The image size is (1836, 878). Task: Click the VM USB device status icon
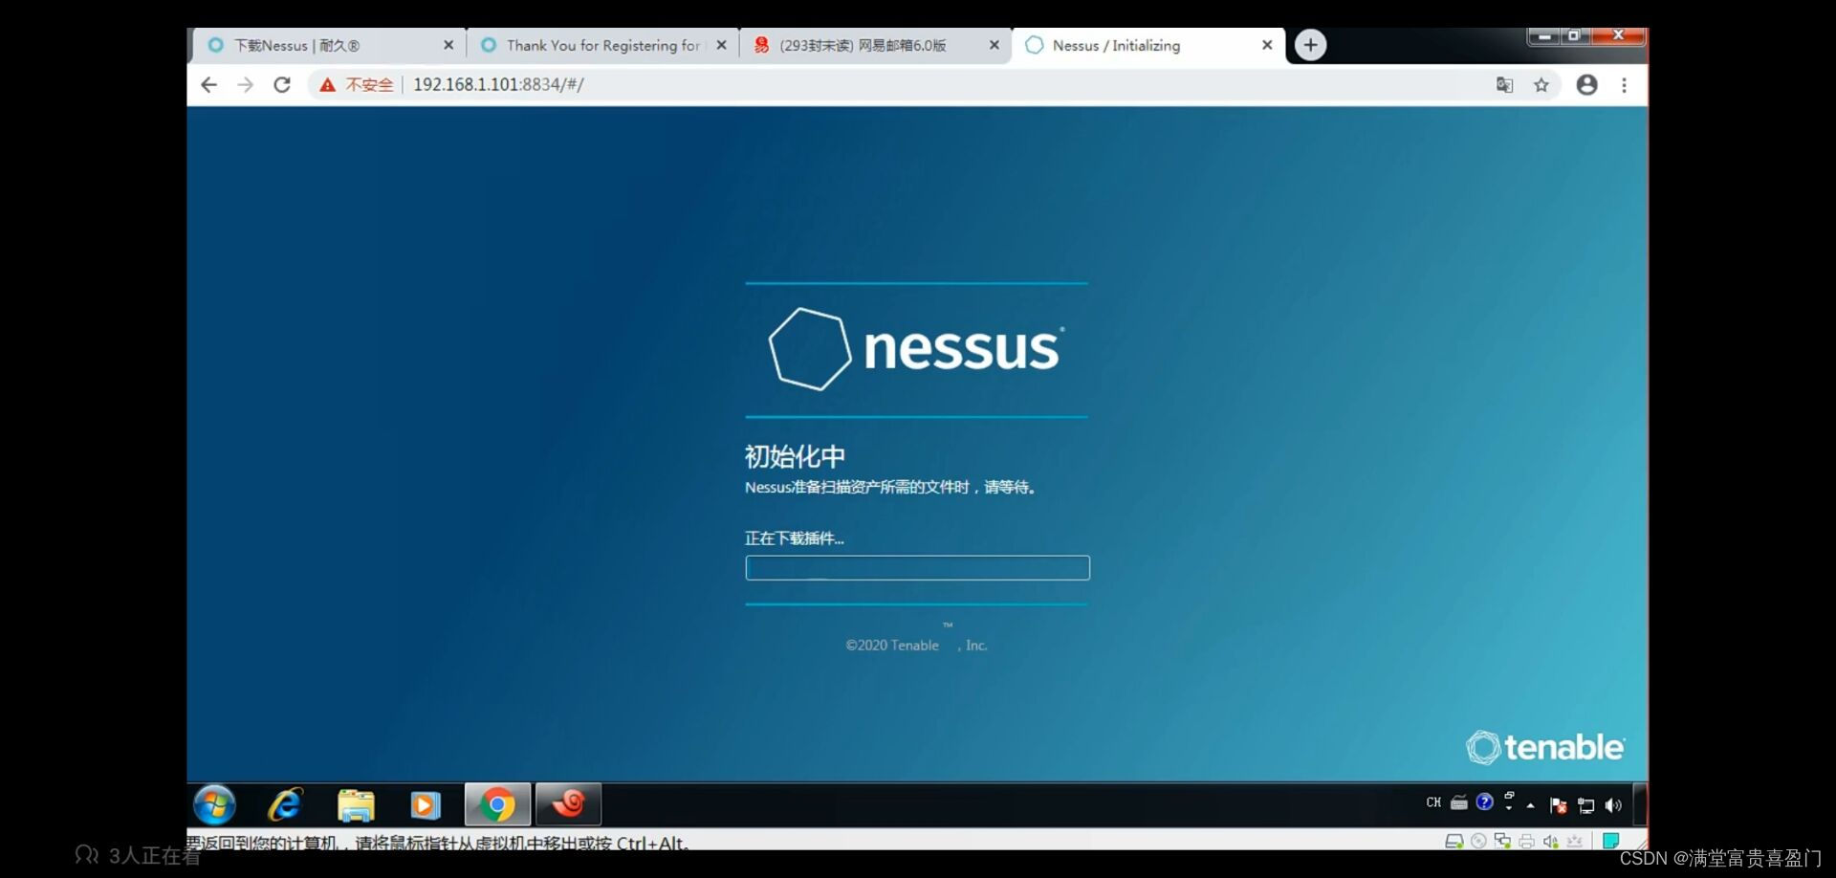click(1574, 841)
